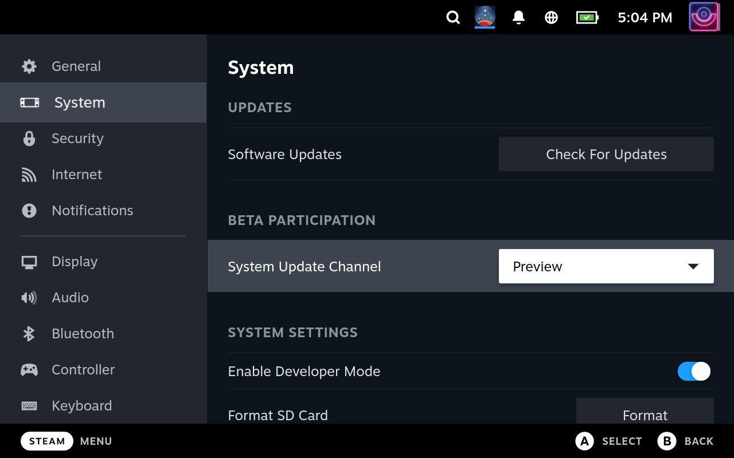Select the Bluetooth settings icon in sidebar
This screenshot has width=734, height=458.
[x=29, y=333]
